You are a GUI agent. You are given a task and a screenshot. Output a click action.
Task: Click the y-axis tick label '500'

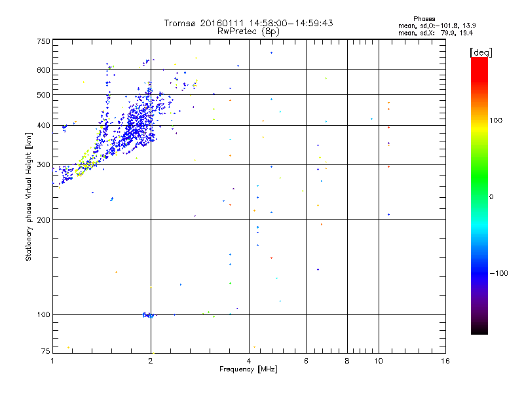pos(43,95)
